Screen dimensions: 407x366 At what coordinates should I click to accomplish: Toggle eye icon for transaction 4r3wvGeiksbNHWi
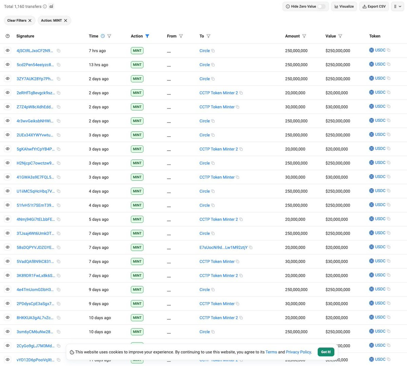pos(7,121)
